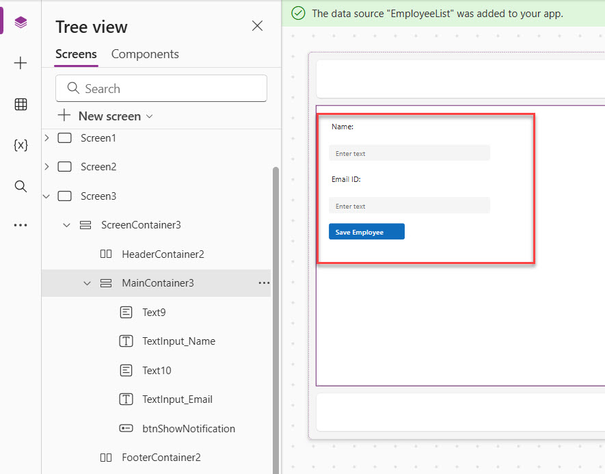Click the ScreenContainer3 vertical container icon
The width and height of the screenshot is (605, 474).
click(x=85, y=225)
